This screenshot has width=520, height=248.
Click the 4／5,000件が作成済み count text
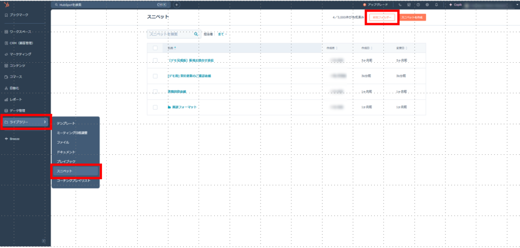[348, 18]
